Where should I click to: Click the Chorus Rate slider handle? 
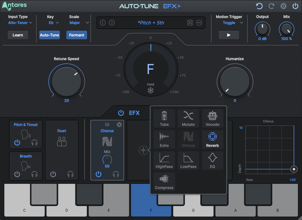(294, 169)
